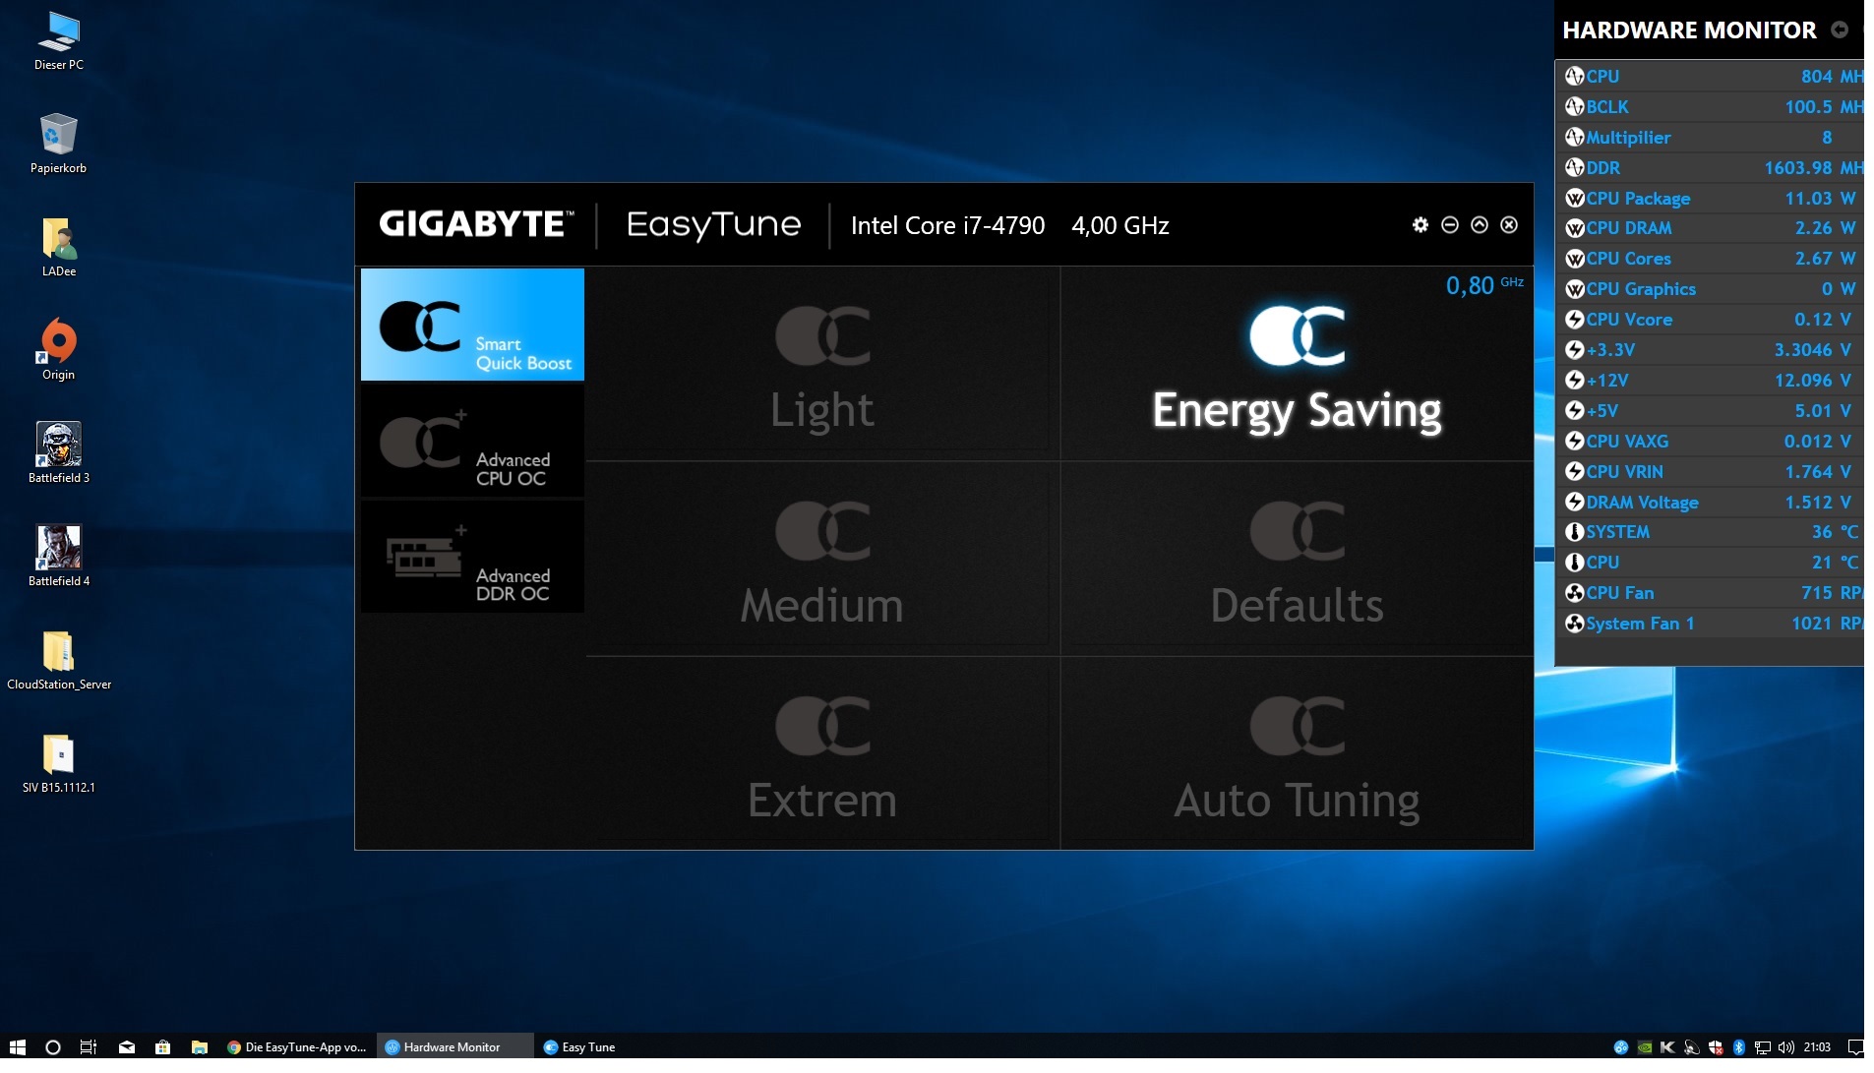Viewport: 1874px width, 1073px height.
Task: Open CloudStation_Server folder
Action: 58,660
